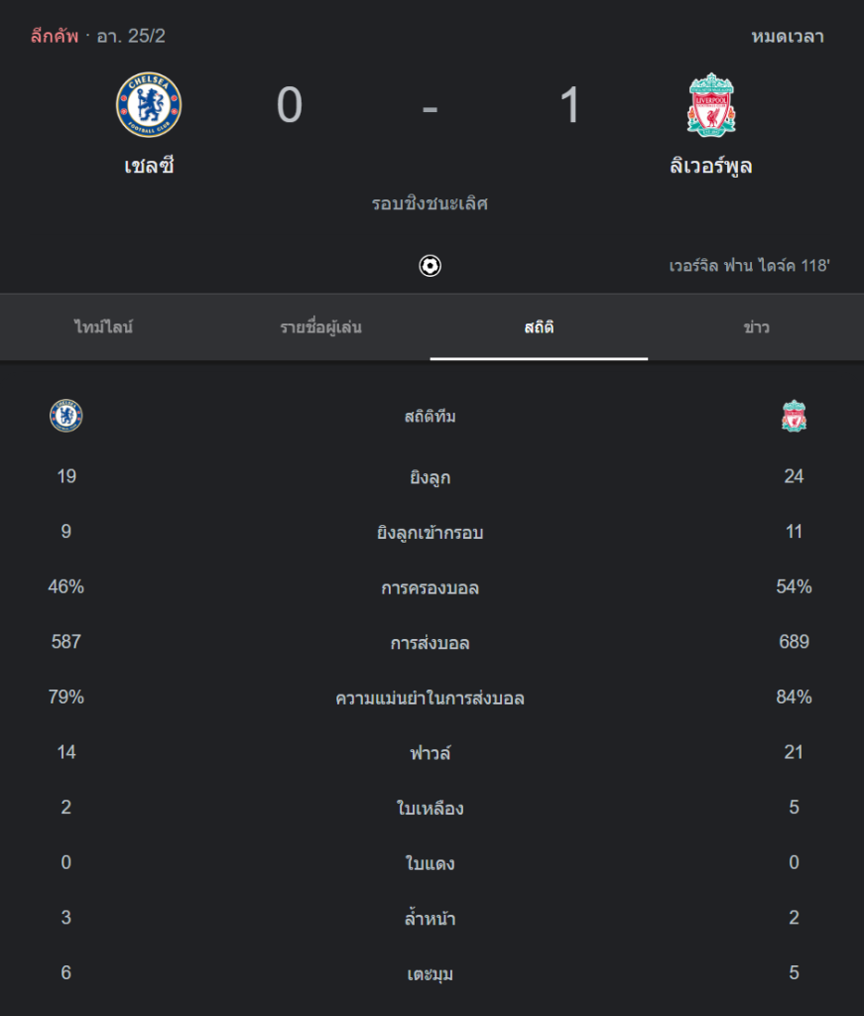Image resolution: width=864 pixels, height=1016 pixels.
Task: Click the large Chelsea crest logo
Action: 149,104
